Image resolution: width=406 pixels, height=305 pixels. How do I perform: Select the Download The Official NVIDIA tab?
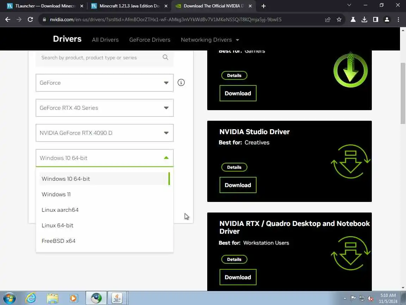pos(214,6)
